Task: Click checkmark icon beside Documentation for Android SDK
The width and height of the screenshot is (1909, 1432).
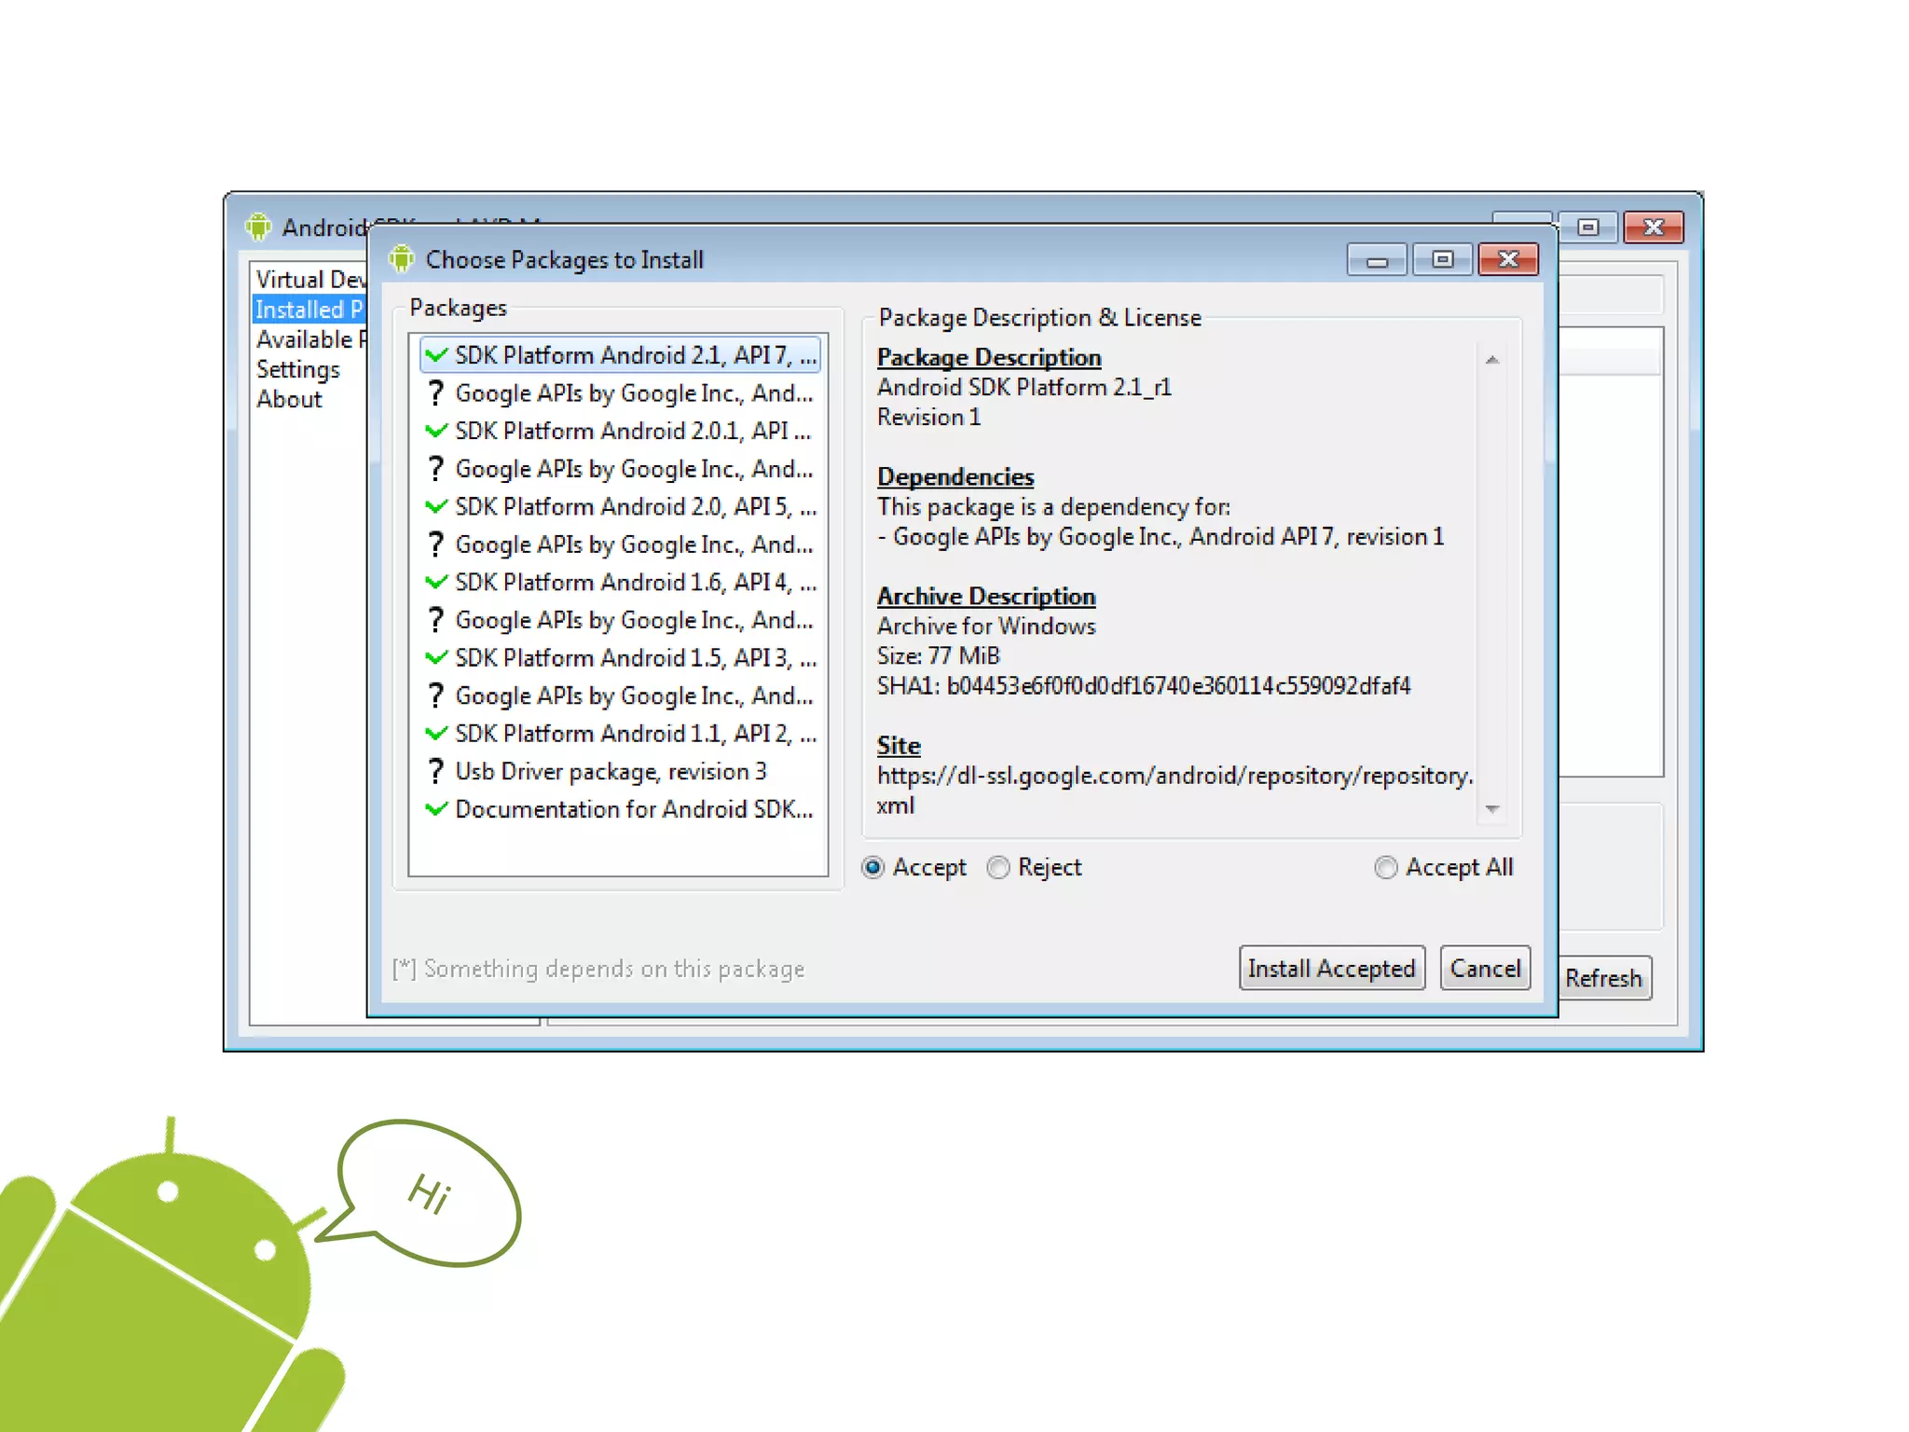Action: tap(435, 809)
